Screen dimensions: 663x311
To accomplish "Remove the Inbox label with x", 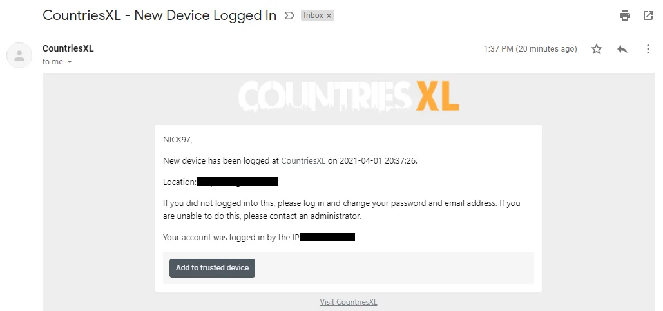I will tap(329, 15).
